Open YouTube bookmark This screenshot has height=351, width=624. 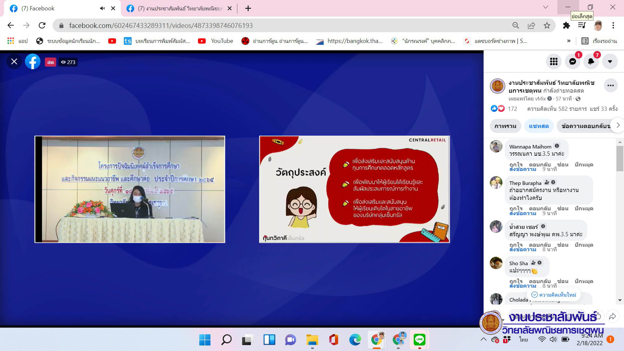[216, 41]
